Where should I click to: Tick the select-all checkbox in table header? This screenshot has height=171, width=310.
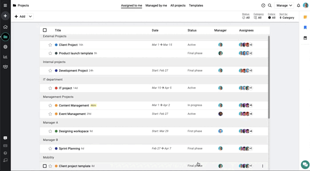click(x=45, y=30)
